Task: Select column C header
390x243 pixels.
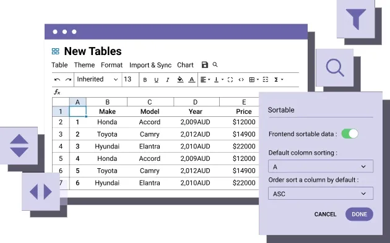Action: [x=150, y=102]
